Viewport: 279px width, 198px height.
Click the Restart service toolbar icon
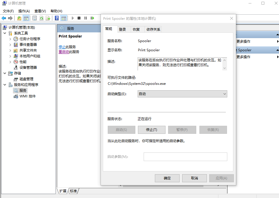point(92,18)
